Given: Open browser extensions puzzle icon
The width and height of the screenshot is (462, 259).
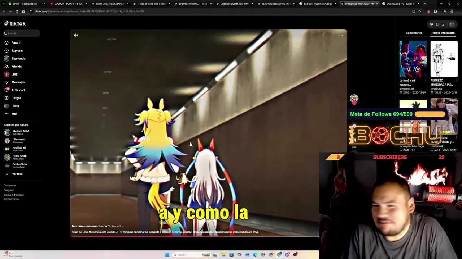Looking at the screenshot, I should point(435,11).
